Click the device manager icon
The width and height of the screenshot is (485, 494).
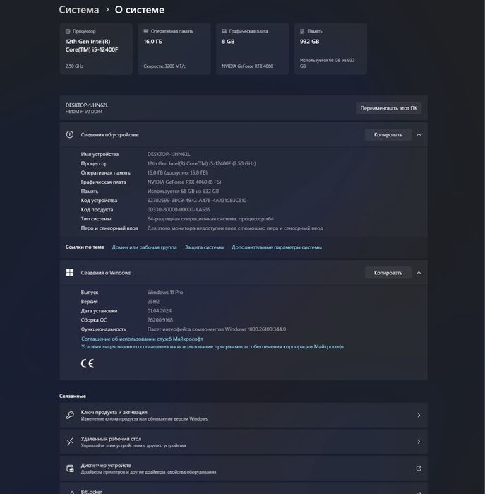point(70,468)
